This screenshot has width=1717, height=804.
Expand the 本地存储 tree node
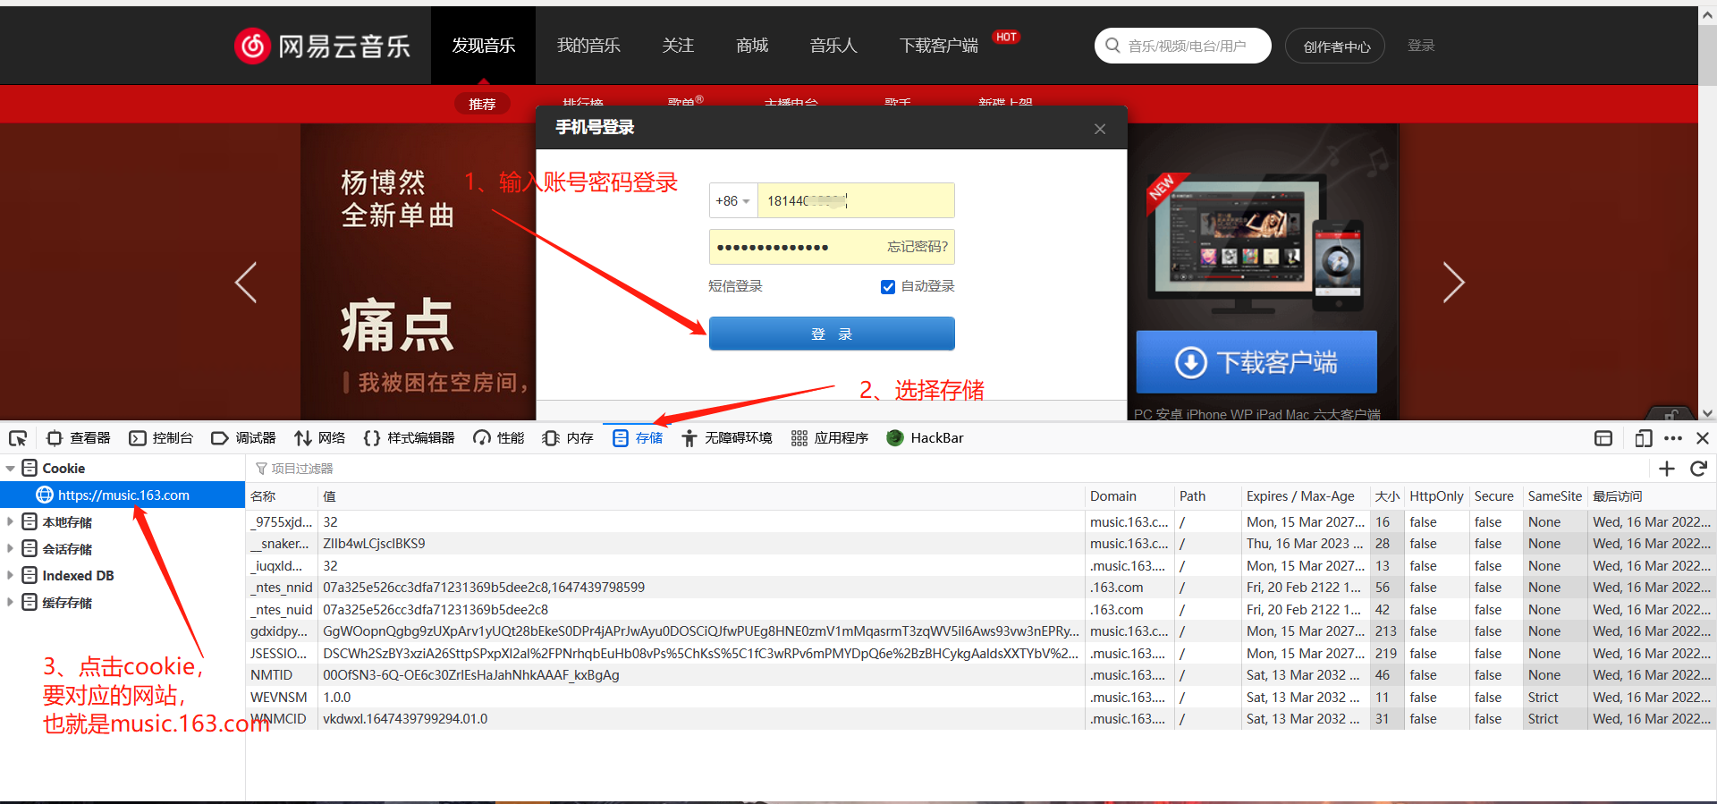[x=11, y=522]
